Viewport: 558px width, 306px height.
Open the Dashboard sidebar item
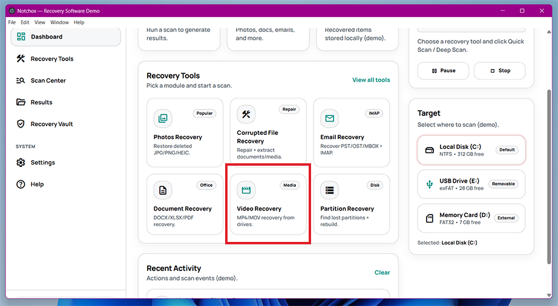pos(66,37)
